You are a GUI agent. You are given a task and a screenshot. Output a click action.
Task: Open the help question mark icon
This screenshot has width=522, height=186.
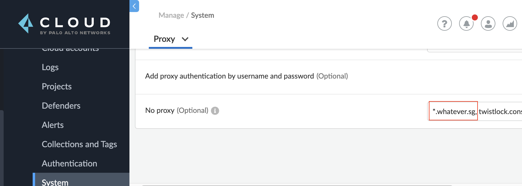(x=444, y=23)
